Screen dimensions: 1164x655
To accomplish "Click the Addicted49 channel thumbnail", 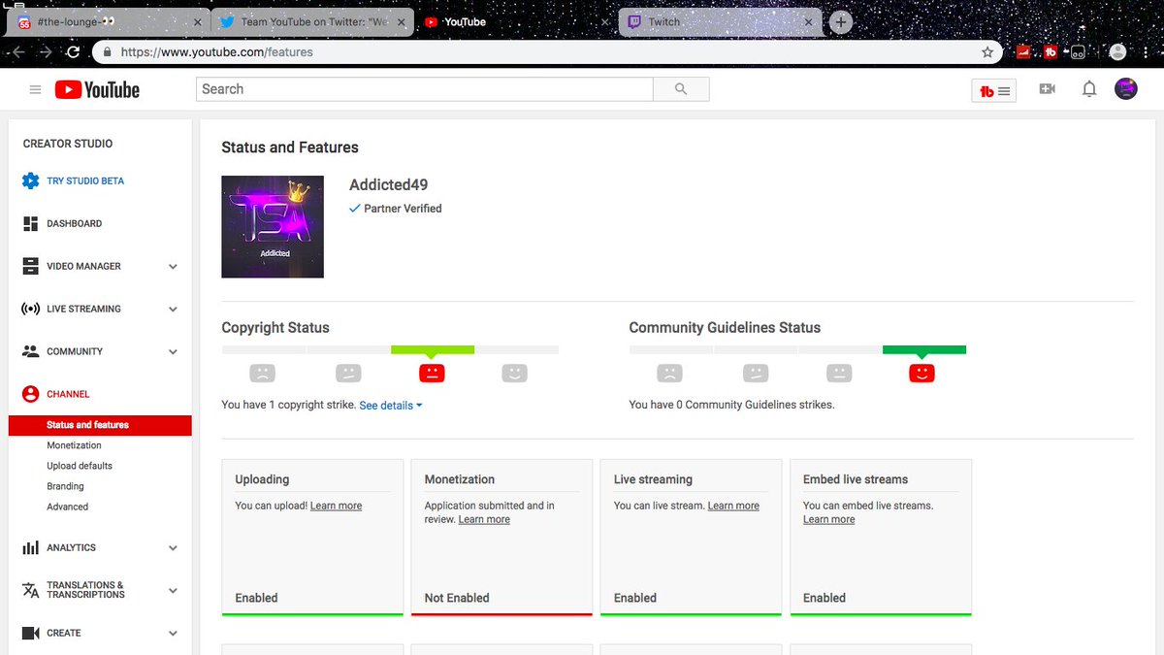I will click(x=273, y=227).
